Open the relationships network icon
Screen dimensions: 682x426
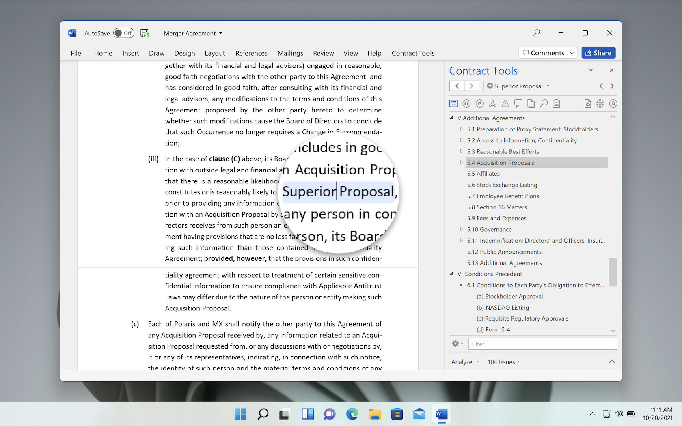[492, 103]
